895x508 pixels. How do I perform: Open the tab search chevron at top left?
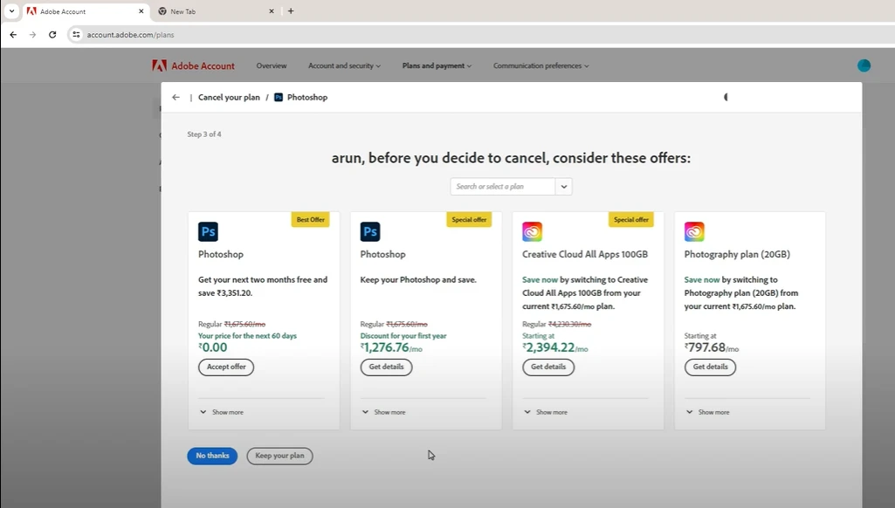(11, 10)
